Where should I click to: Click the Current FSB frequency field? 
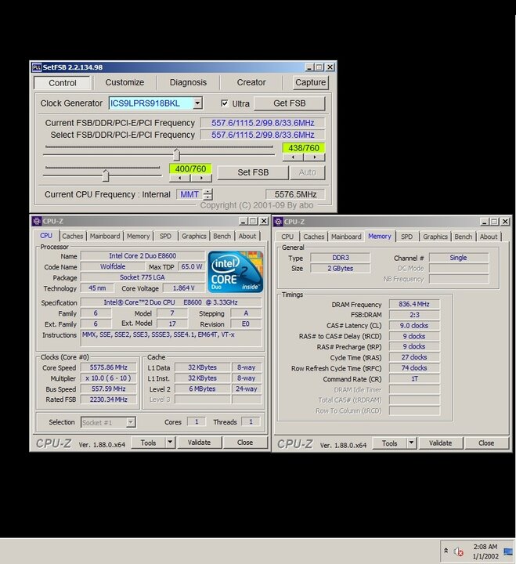tap(262, 123)
